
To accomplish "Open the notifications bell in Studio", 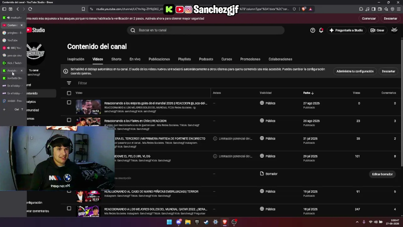I will 321,30.
